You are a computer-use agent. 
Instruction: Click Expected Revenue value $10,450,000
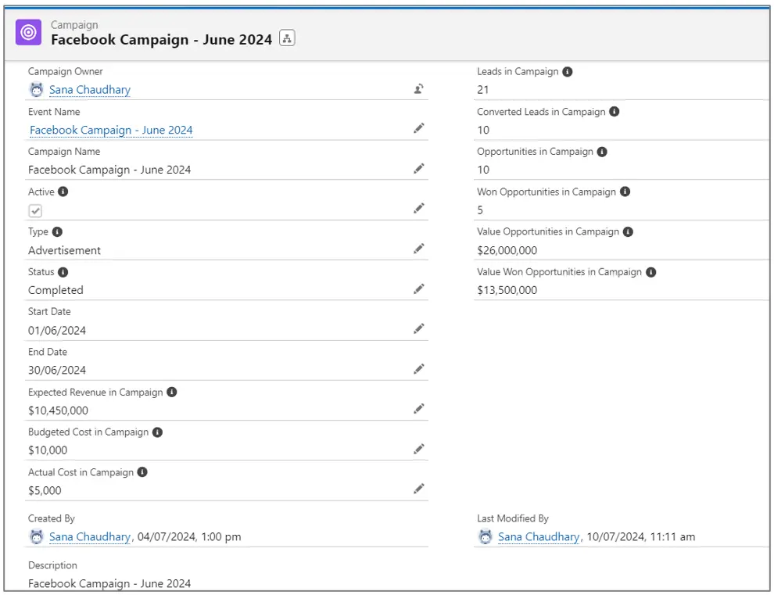click(59, 410)
